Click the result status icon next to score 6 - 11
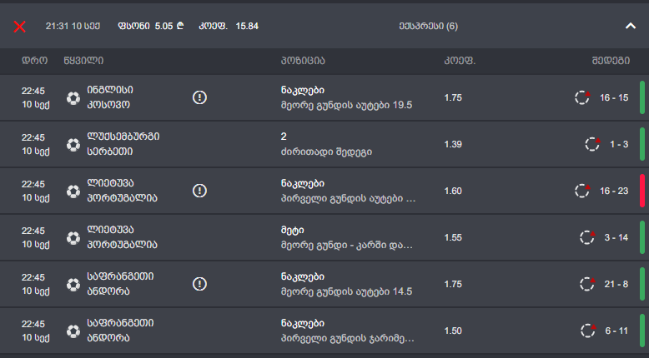This screenshot has height=358, width=649. pos(587,331)
